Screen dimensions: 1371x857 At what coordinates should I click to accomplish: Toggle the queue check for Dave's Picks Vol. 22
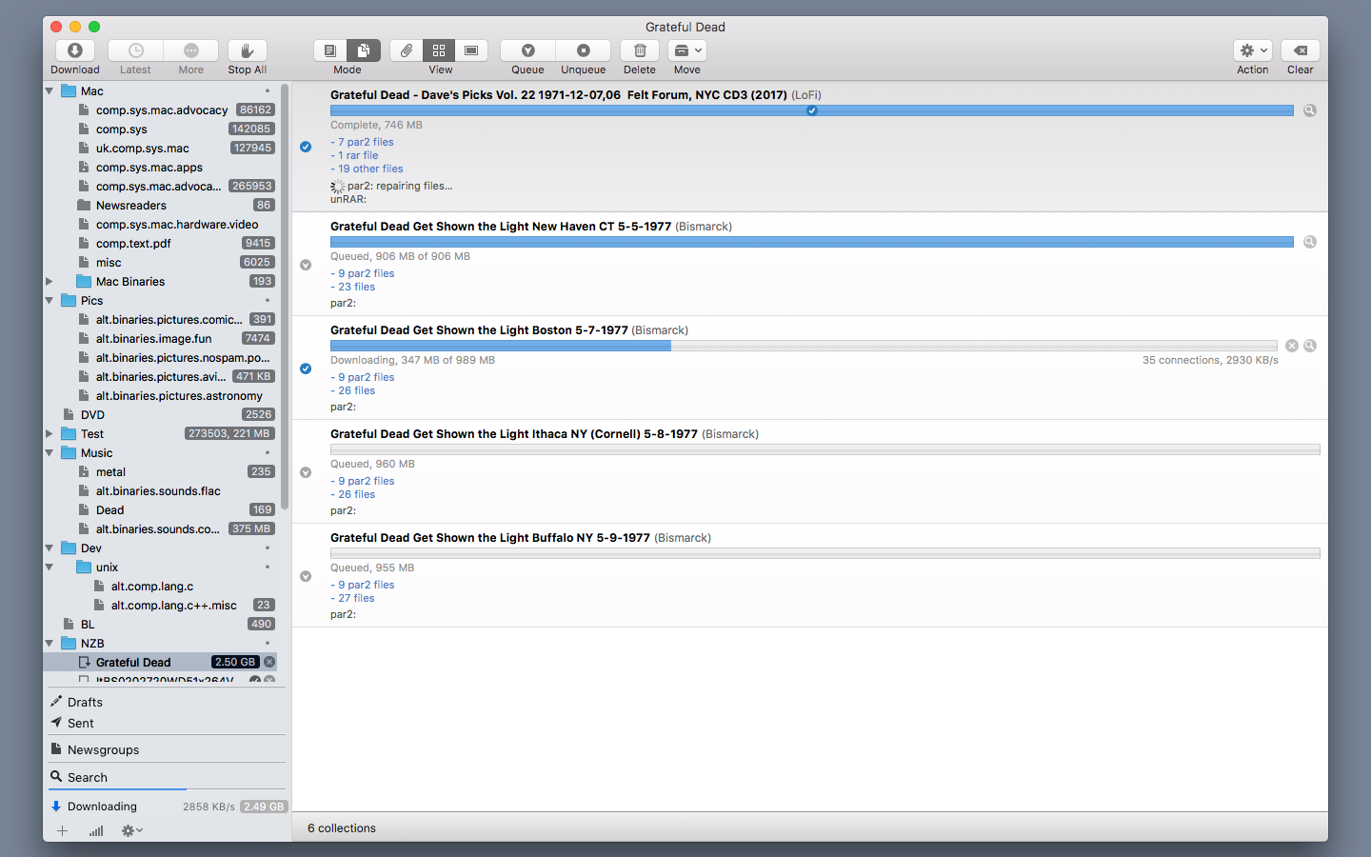point(306,147)
